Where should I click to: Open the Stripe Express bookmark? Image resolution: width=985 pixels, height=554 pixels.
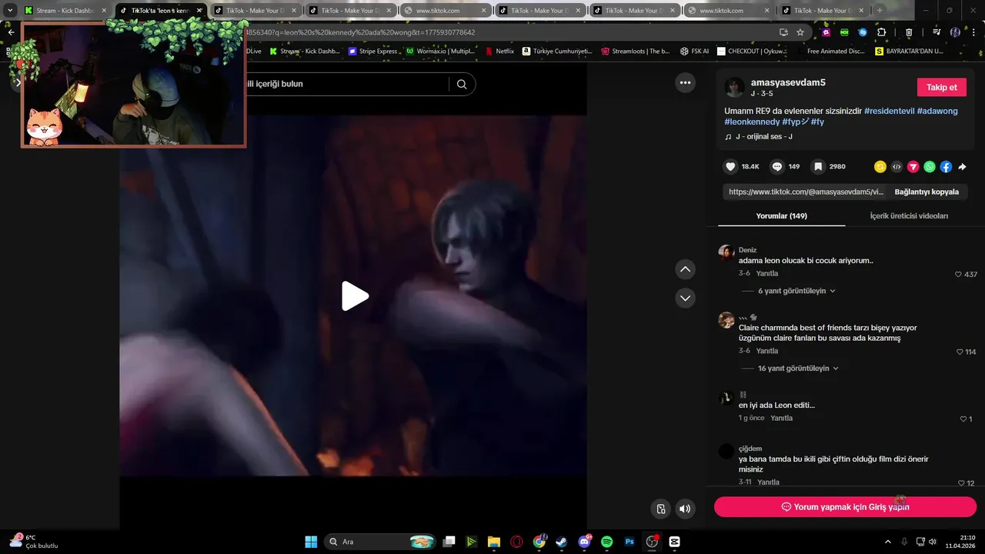[x=374, y=51]
